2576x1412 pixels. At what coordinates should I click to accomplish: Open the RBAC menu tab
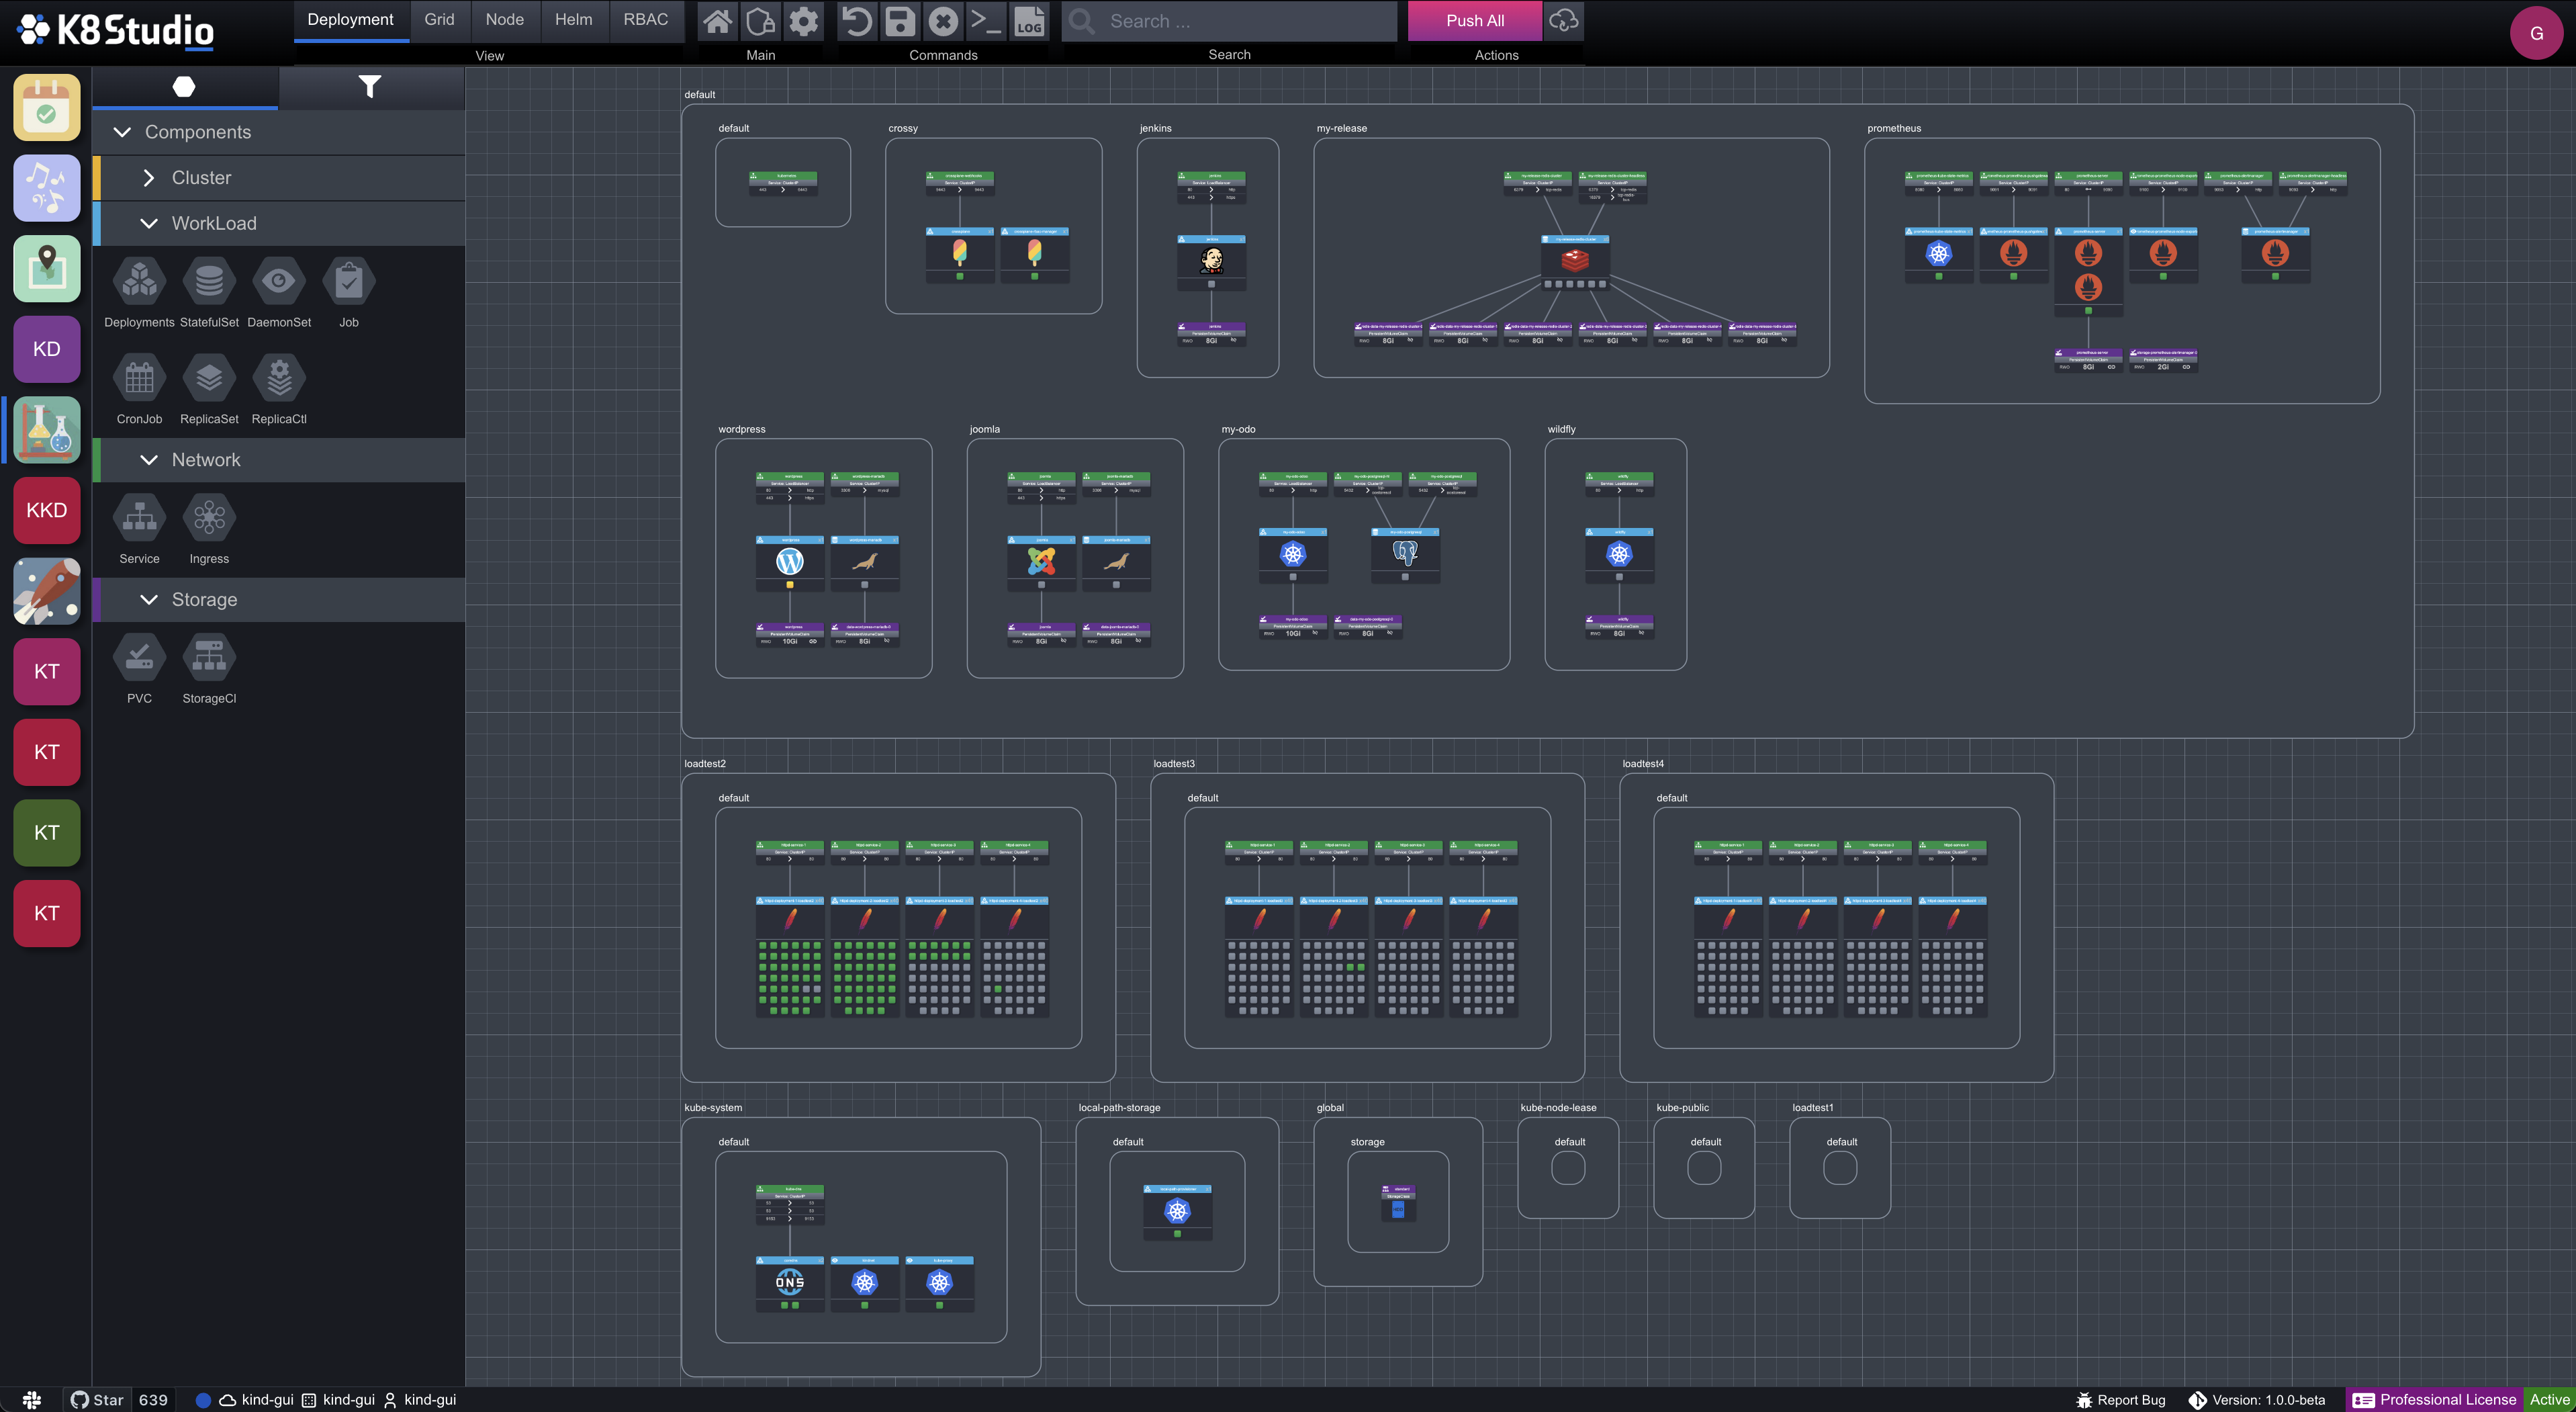tap(645, 19)
